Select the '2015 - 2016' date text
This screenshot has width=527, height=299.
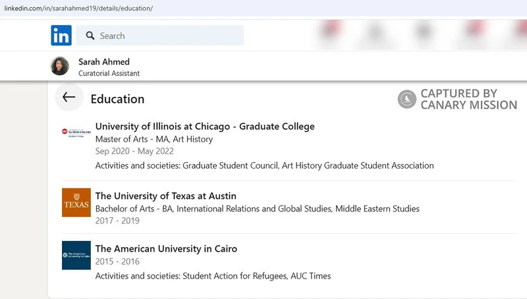tap(117, 261)
